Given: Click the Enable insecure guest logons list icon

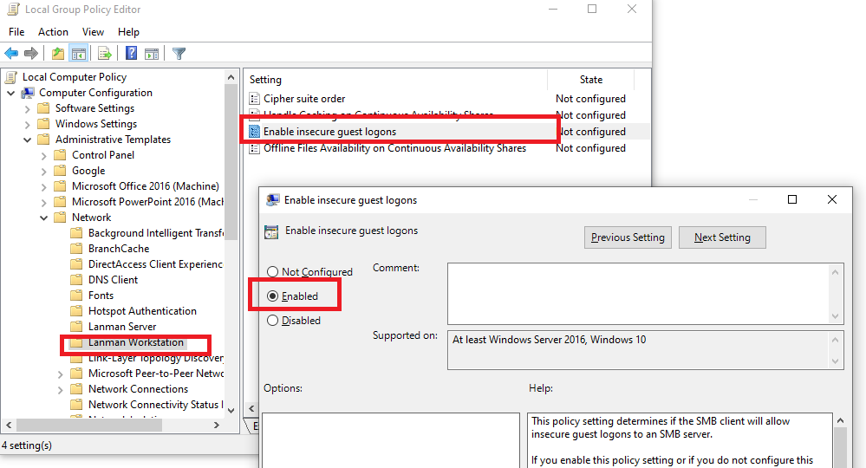Looking at the screenshot, I should [x=254, y=132].
